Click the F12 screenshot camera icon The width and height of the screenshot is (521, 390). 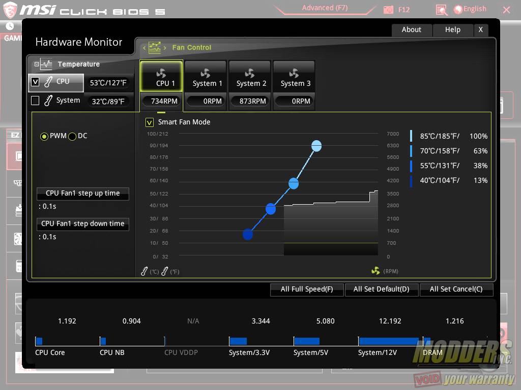coord(388,10)
